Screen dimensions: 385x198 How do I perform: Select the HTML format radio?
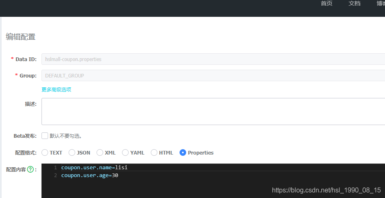click(x=154, y=152)
